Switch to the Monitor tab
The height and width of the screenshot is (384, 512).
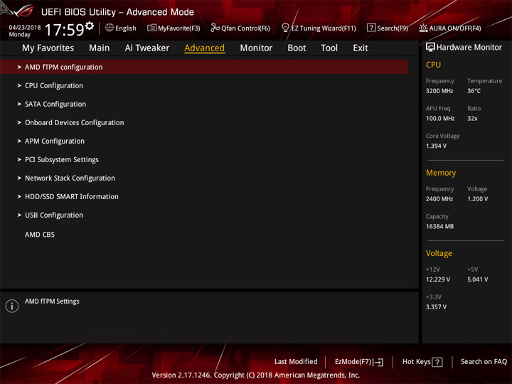tap(256, 48)
